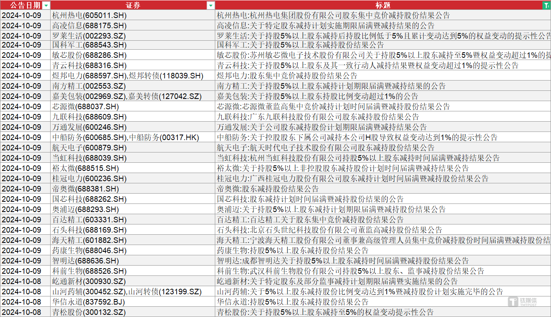Image resolution: width=551 pixels, height=317 pixels.
Task: Select the 证券 header cell
Action: pos(133,5)
